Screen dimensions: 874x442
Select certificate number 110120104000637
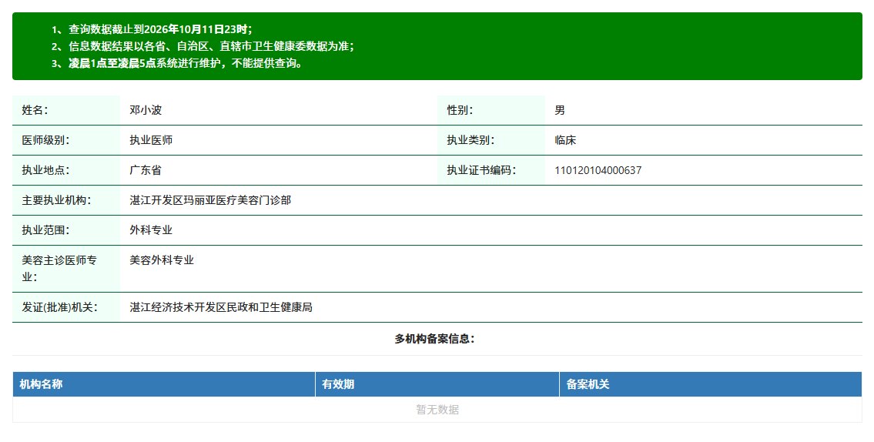(x=598, y=170)
